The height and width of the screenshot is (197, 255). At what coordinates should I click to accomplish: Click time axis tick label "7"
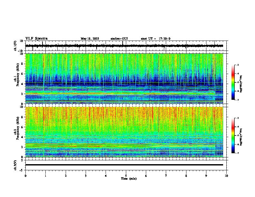point(166,176)
